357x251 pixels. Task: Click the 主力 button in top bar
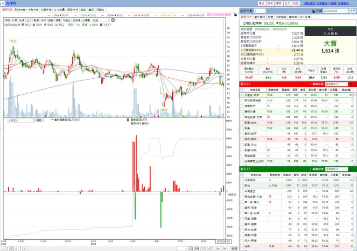(x=288, y=3)
